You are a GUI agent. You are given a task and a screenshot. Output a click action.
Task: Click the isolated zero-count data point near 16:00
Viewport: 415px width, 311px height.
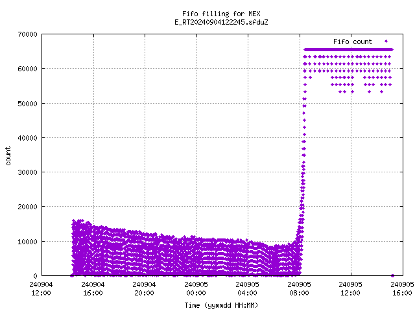tap(392, 275)
